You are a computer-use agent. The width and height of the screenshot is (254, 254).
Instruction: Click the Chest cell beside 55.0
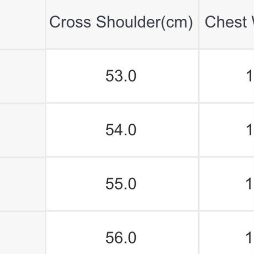point(227,184)
